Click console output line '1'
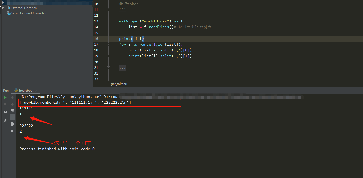This screenshot has width=363, height=178. pyautogui.click(x=21, y=114)
